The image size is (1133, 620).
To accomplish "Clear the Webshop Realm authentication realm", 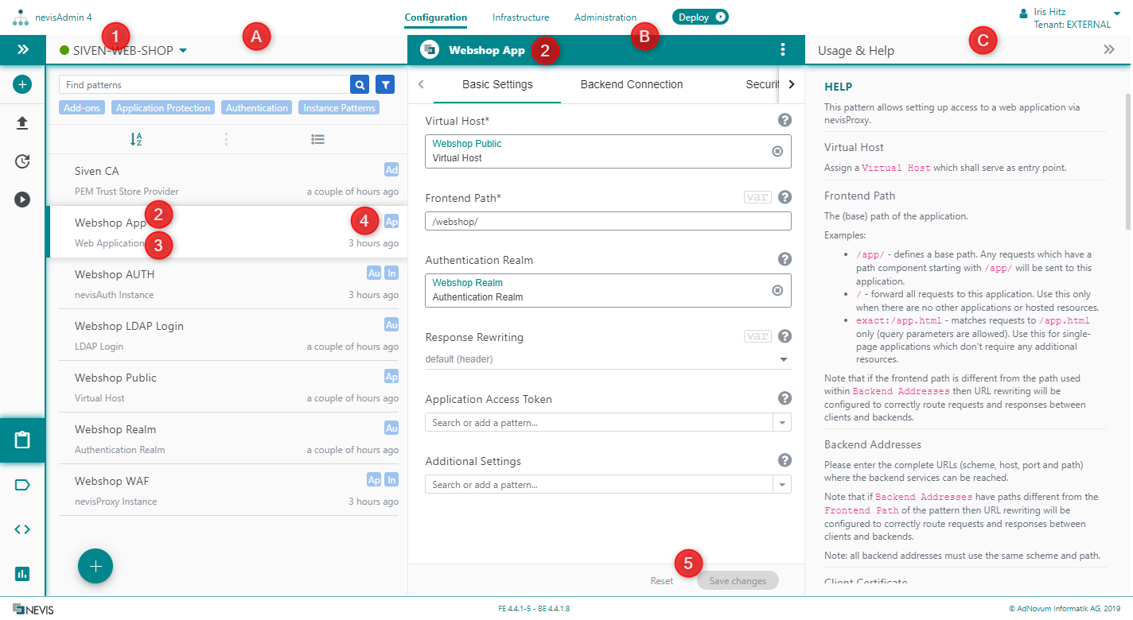I will [777, 290].
